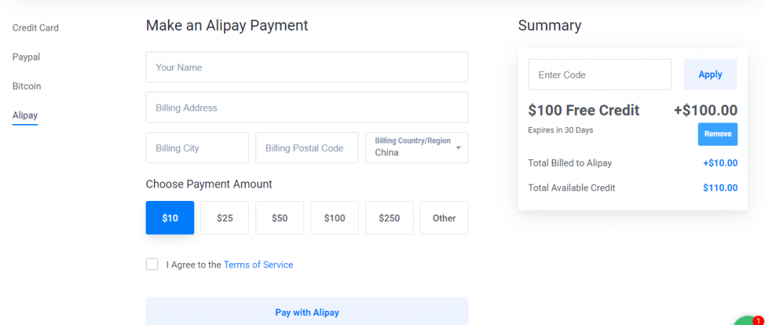Viewport: 765px width, 325px height.
Task: Choose Bitcoin as payment method
Action: coord(27,86)
